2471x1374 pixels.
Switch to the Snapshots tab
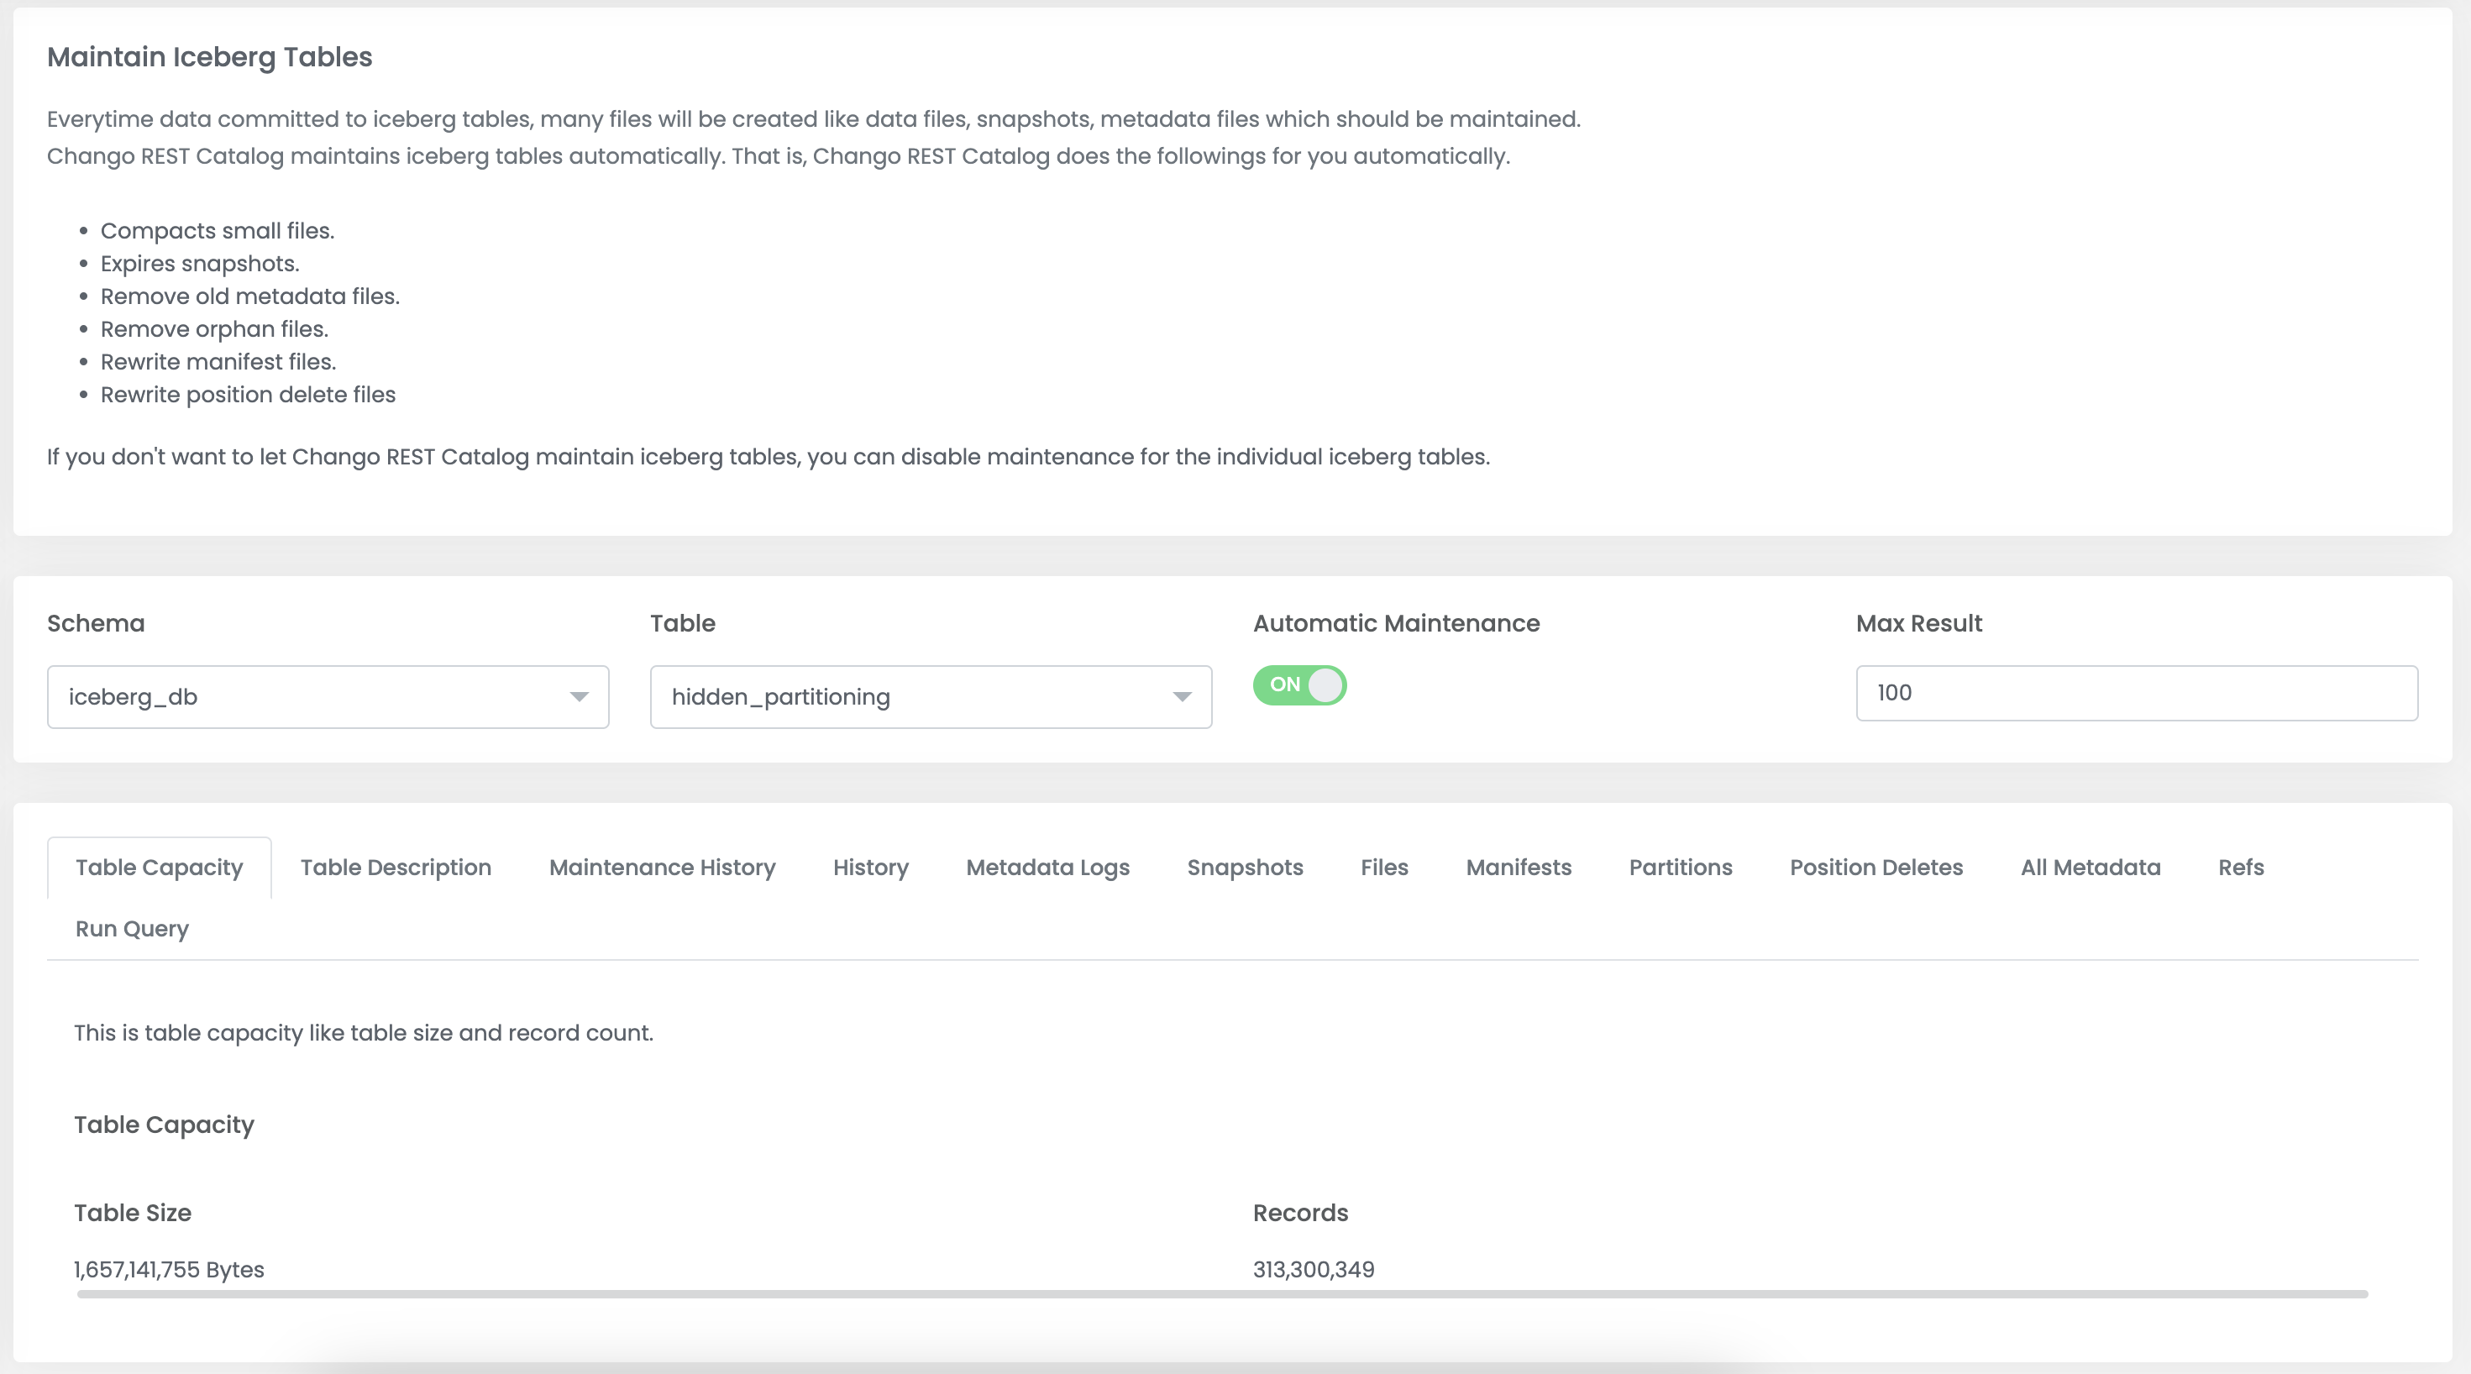point(1245,868)
